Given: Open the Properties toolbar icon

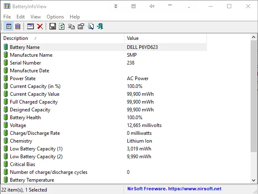Looking at the screenshot, I should (x=81, y=26).
